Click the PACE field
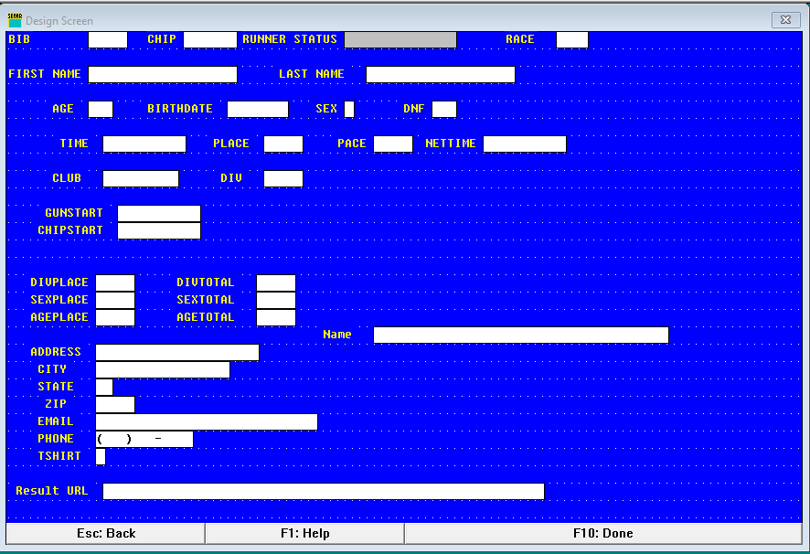Screen dimensions: 810x554 [x=393, y=144]
